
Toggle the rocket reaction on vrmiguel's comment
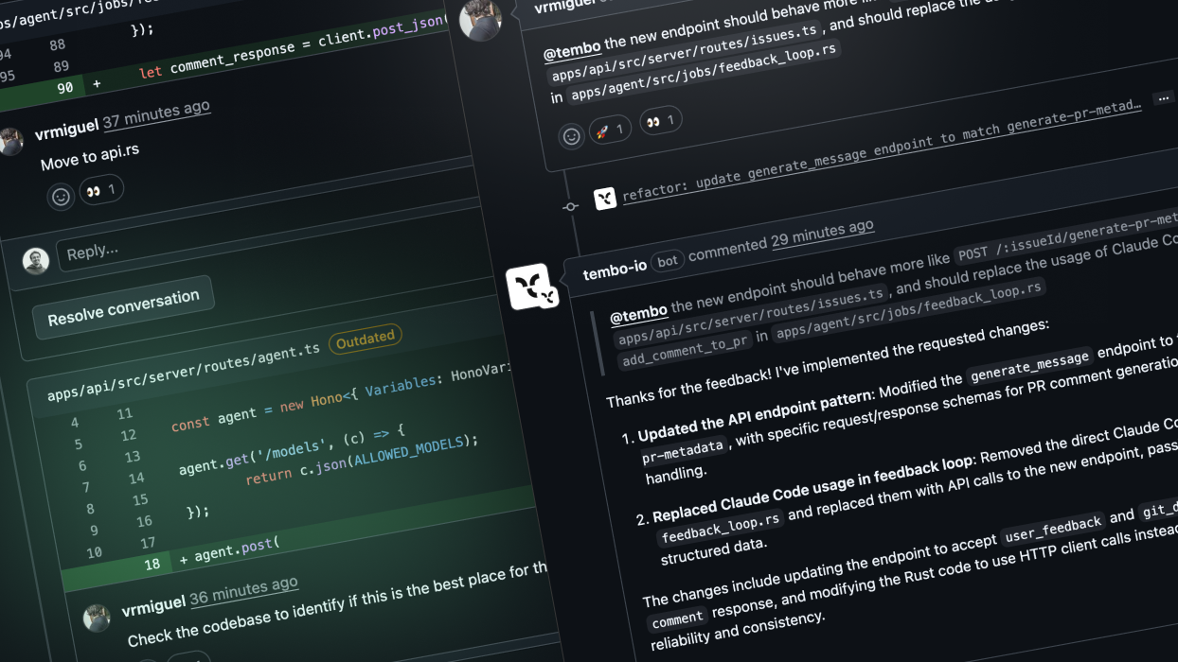pos(610,130)
